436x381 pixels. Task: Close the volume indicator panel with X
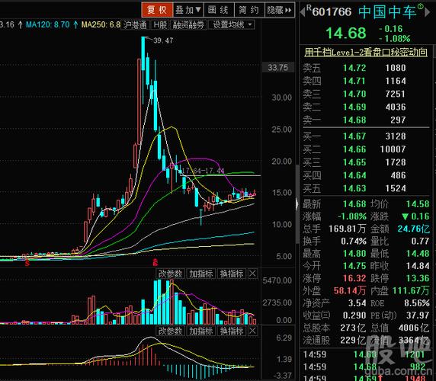252,274
